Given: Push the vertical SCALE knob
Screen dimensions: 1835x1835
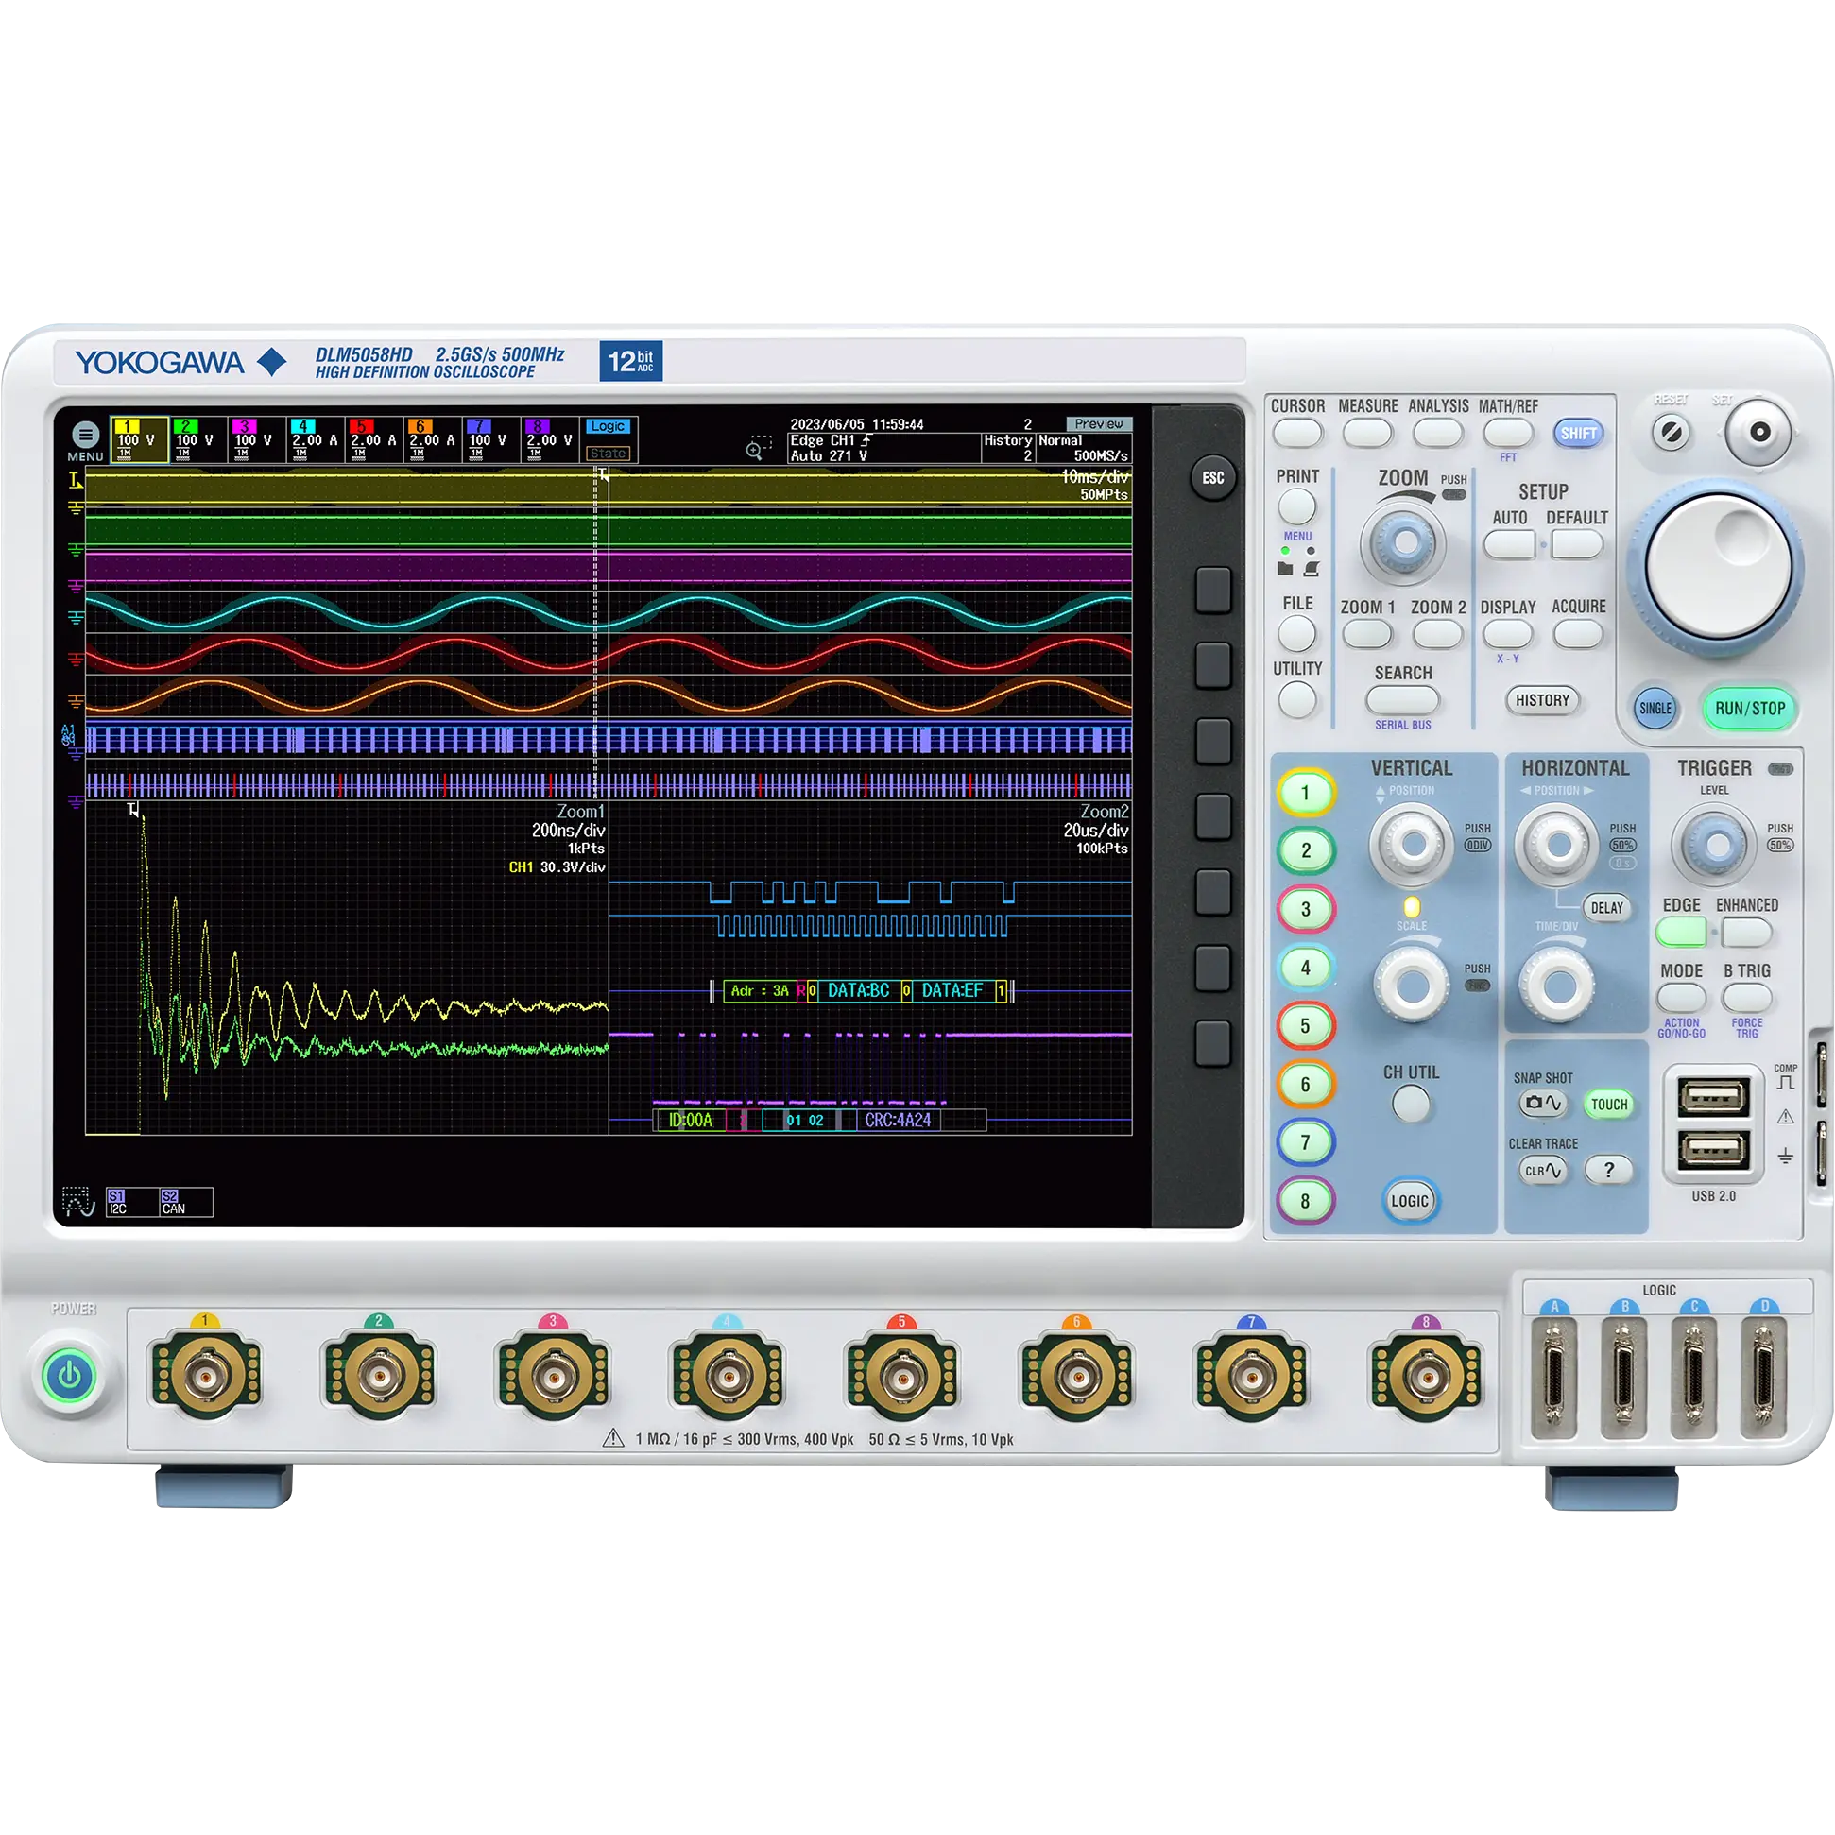Looking at the screenshot, I should pyautogui.click(x=1412, y=985).
